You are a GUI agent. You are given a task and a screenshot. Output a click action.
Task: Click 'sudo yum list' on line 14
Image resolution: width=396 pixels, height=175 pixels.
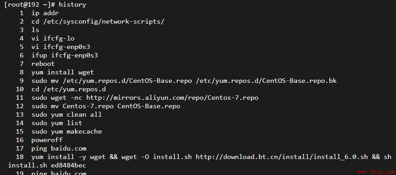pyautogui.click(x=57, y=123)
